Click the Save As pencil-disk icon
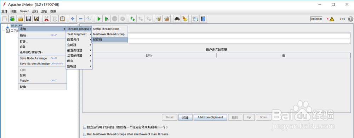The image size is (354, 138). coord(36,19)
